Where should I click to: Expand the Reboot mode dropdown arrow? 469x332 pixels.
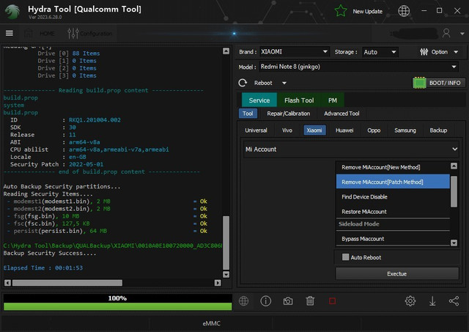pyautogui.click(x=284, y=83)
